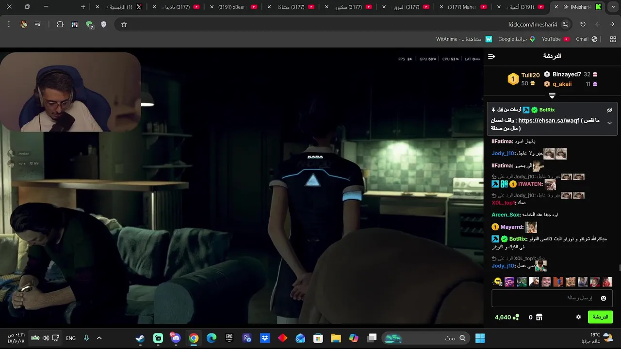The width and height of the screenshot is (621, 349).
Task: Open Microsoft Store from the taskbar
Action: [318, 338]
